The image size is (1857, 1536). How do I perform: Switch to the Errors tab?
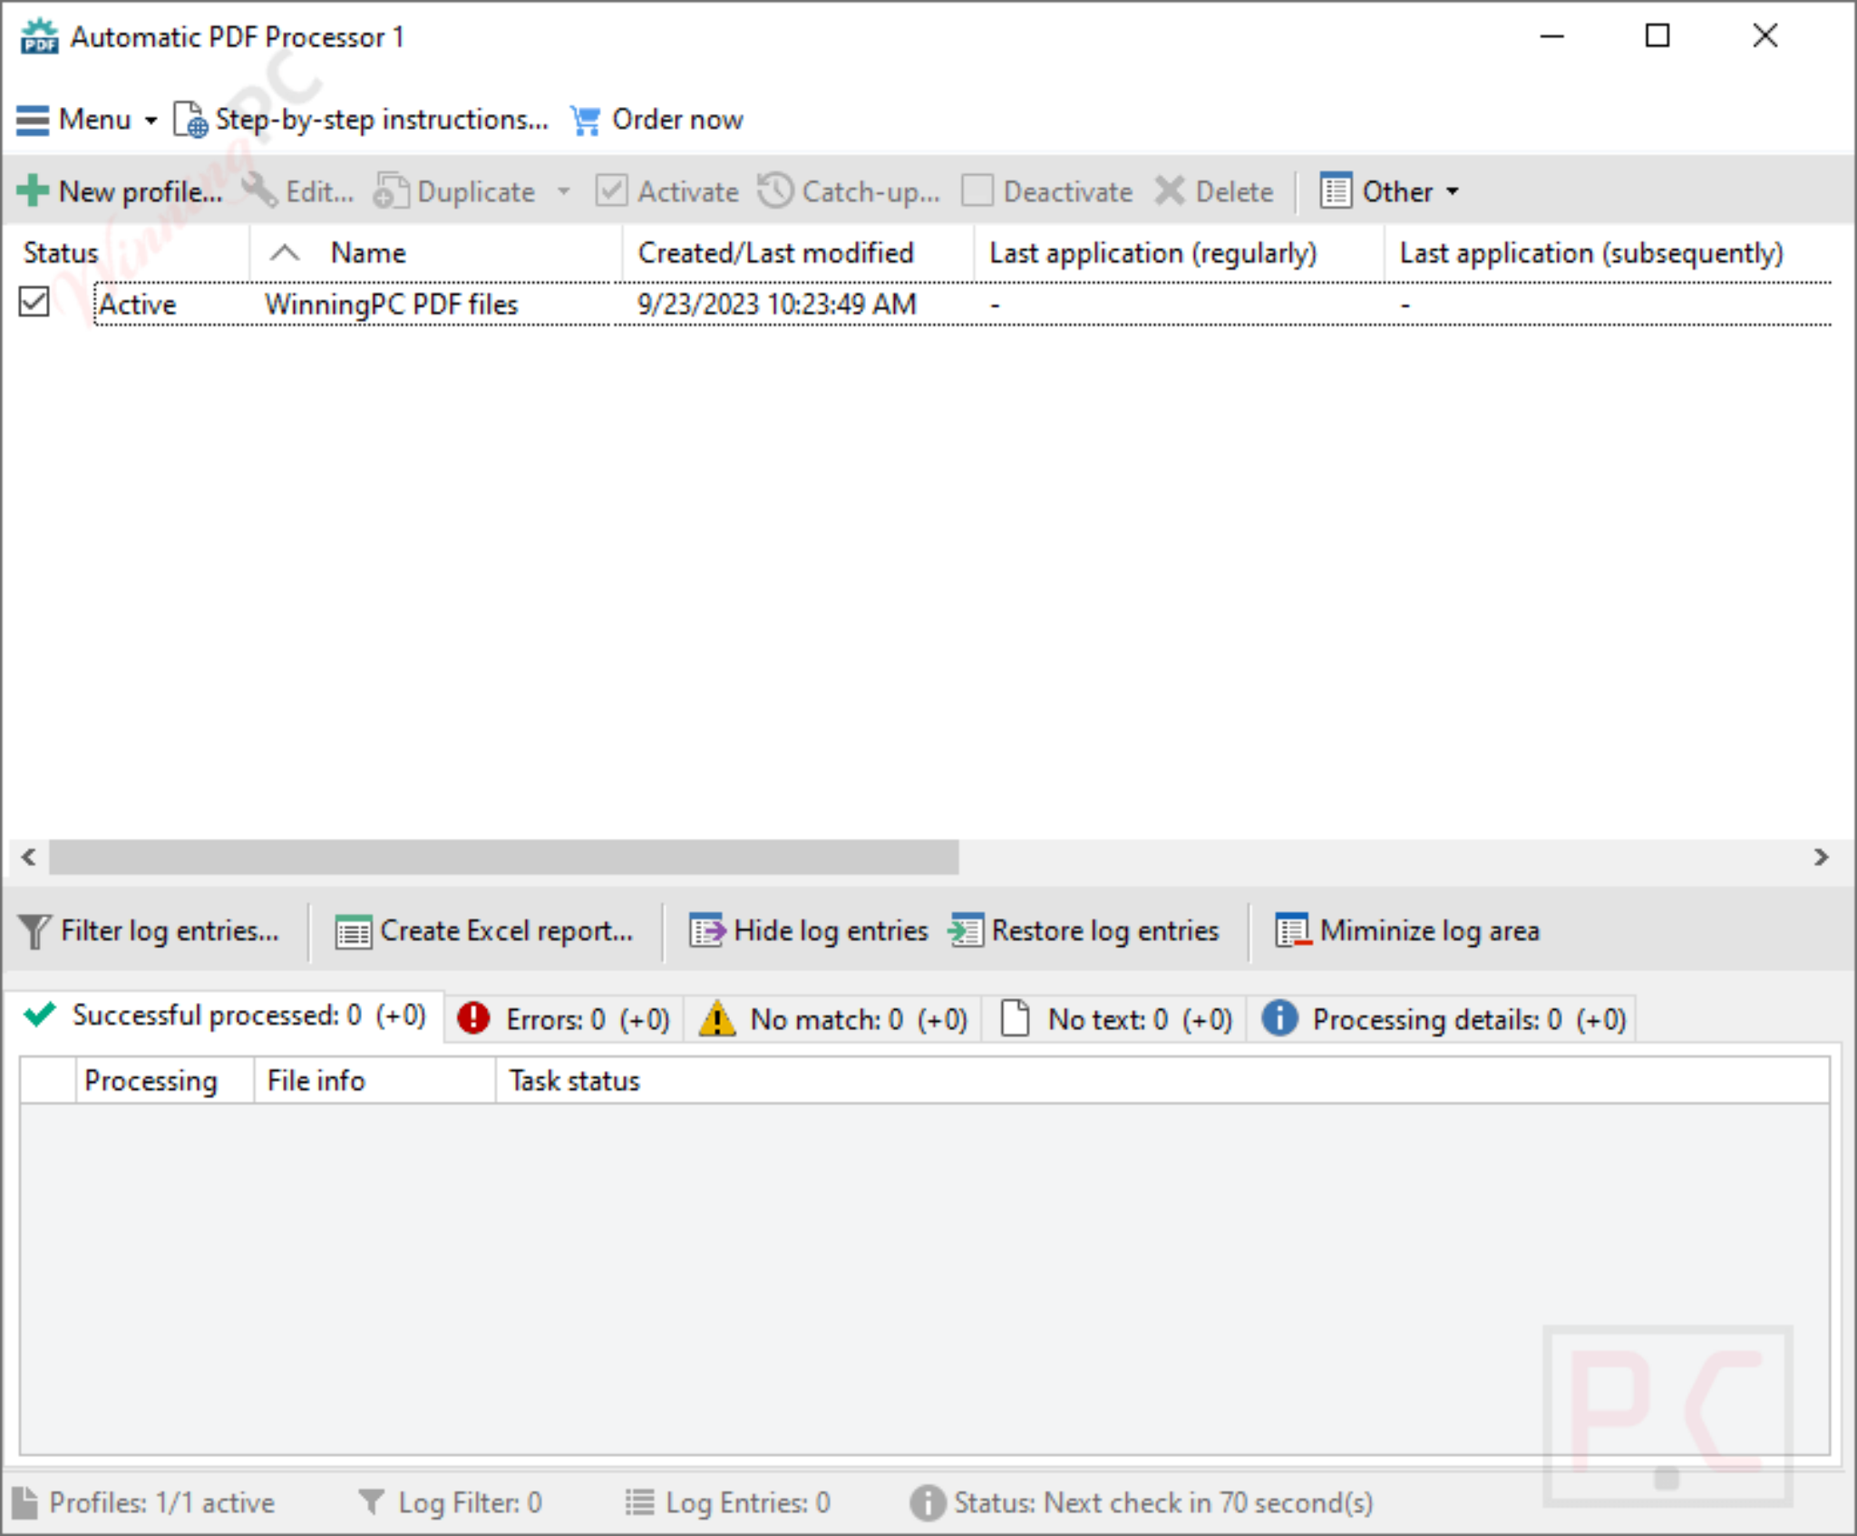[562, 1017]
